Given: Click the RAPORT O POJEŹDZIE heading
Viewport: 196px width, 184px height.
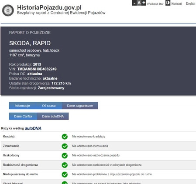Looking at the screenshot, I should 30,33.
